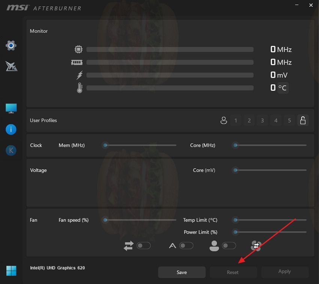
Task: Click the Auto 'A' fan icon
Action: [173, 246]
